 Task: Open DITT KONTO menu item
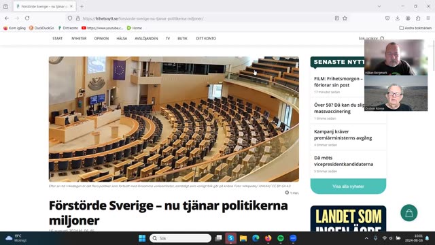tap(206, 39)
